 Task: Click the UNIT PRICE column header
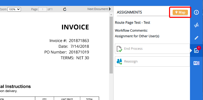coord(67,99)
